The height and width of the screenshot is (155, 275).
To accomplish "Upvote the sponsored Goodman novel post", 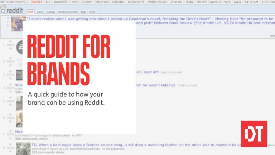I will click(x=8, y=18).
